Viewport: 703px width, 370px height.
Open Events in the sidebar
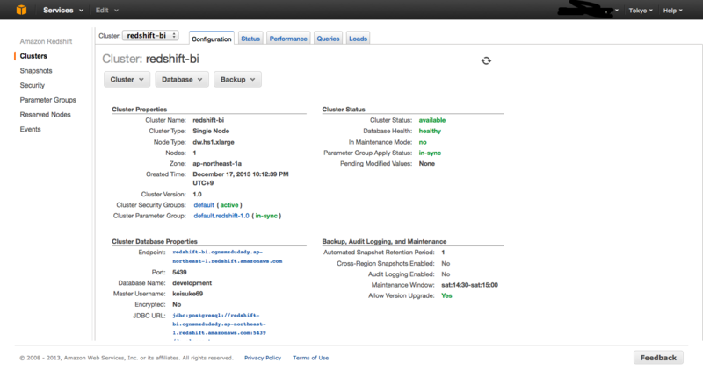pyautogui.click(x=30, y=129)
